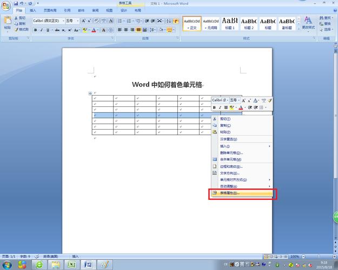Align text left in ribbon Paragraph group
Image resolution: width=338 pixels, height=270 pixels.
click(x=120, y=30)
